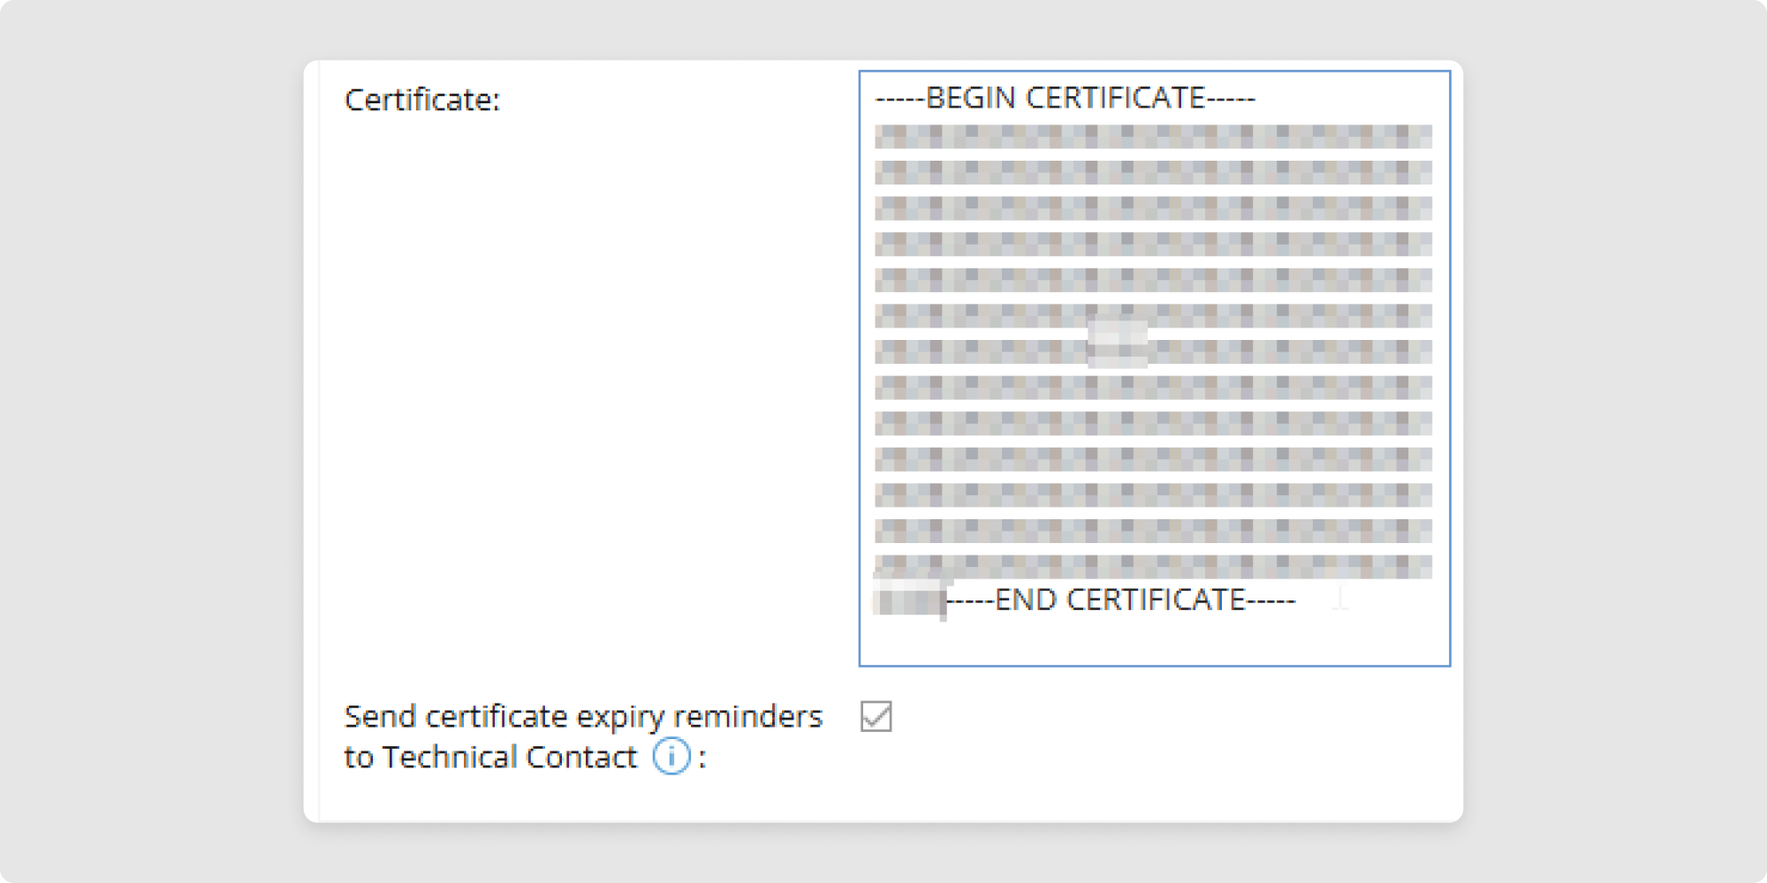Place cursor in last full blurred certificate line
This screenshot has height=883, width=1767.
1153,531
